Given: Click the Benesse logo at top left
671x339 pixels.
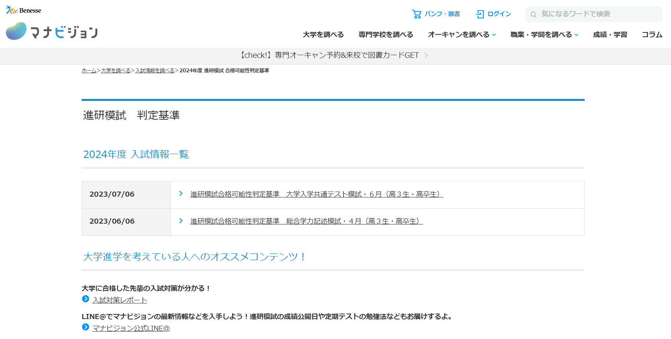Looking at the screenshot, I should pyautogui.click(x=23, y=10).
